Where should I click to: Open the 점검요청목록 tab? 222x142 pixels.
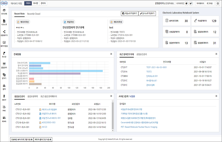point(33,96)
